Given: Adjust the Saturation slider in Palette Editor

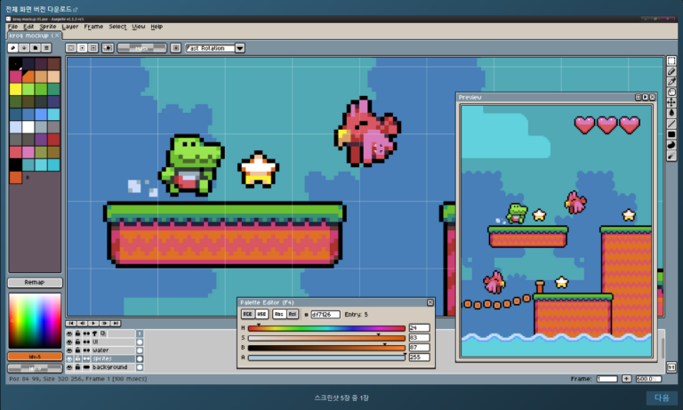Looking at the screenshot, I should click(326, 338).
